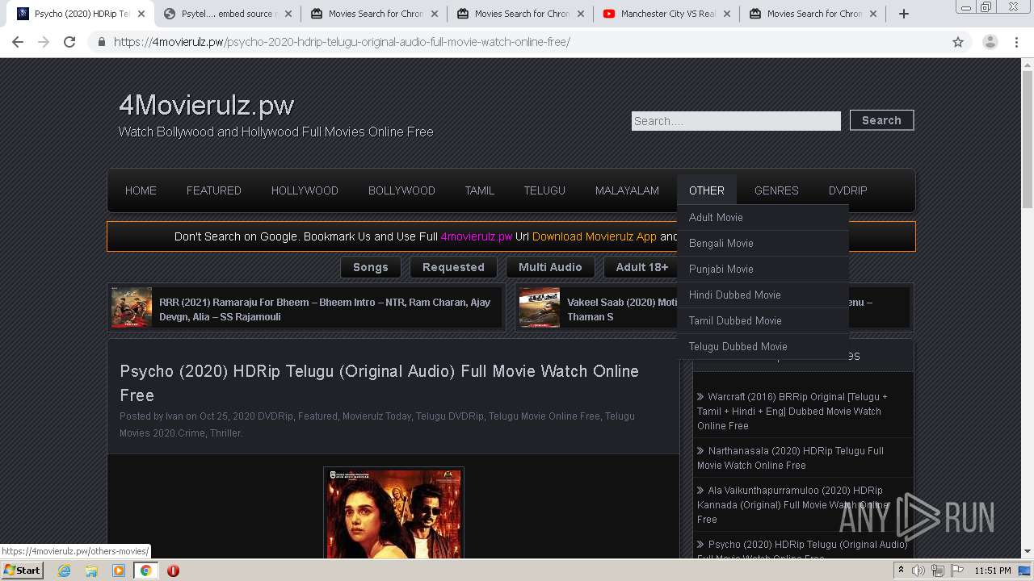Go to HOME in navigation bar

141,190
